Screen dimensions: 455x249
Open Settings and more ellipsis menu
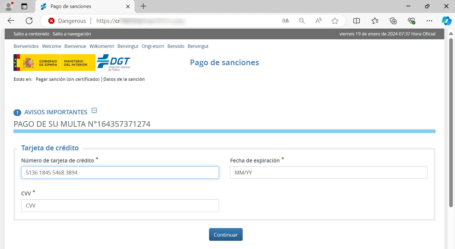(x=429, y=21)
